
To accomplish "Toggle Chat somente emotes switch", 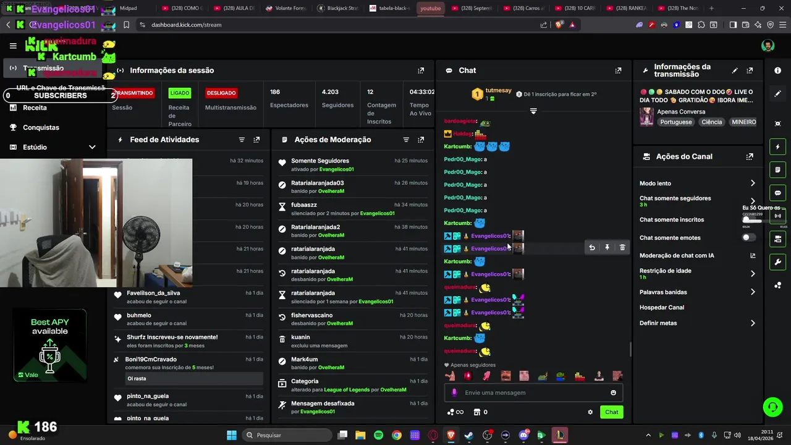I will 748,237.
